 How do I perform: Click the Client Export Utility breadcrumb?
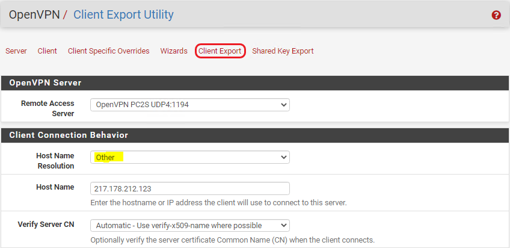click(x=124, y=14)
